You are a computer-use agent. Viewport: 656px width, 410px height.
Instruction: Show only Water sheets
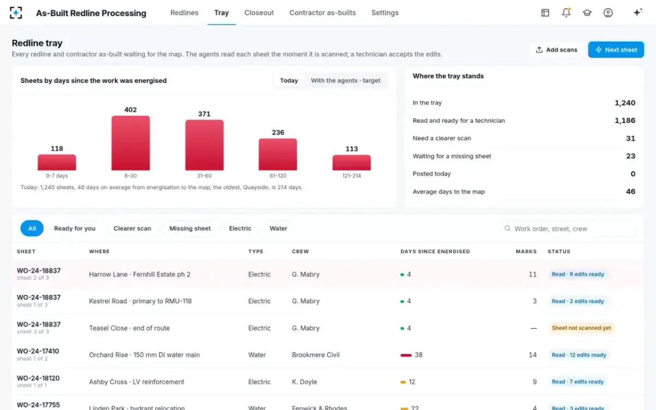pos(278,229)
